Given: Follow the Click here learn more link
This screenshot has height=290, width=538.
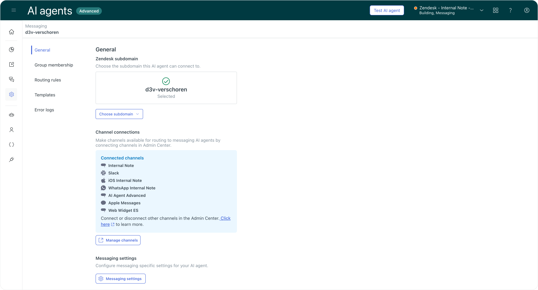Looking at the screenshot, I should (225, 218).
